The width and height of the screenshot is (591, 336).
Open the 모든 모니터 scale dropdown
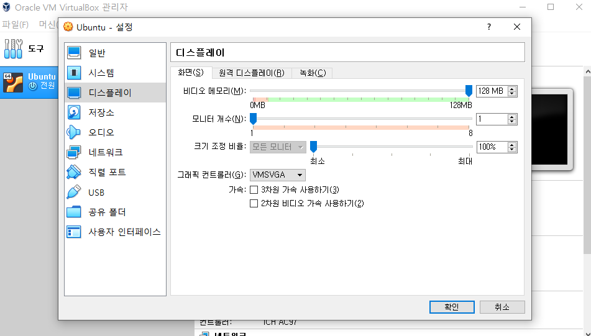[x=278, y=147]
